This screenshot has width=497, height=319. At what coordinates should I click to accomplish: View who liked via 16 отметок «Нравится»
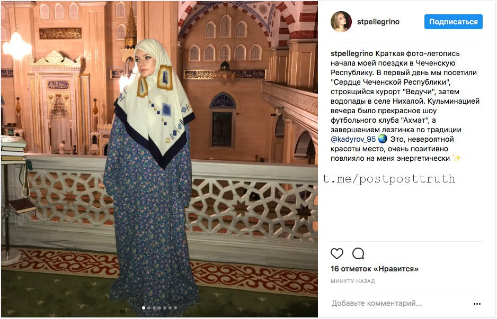[374, 269]
